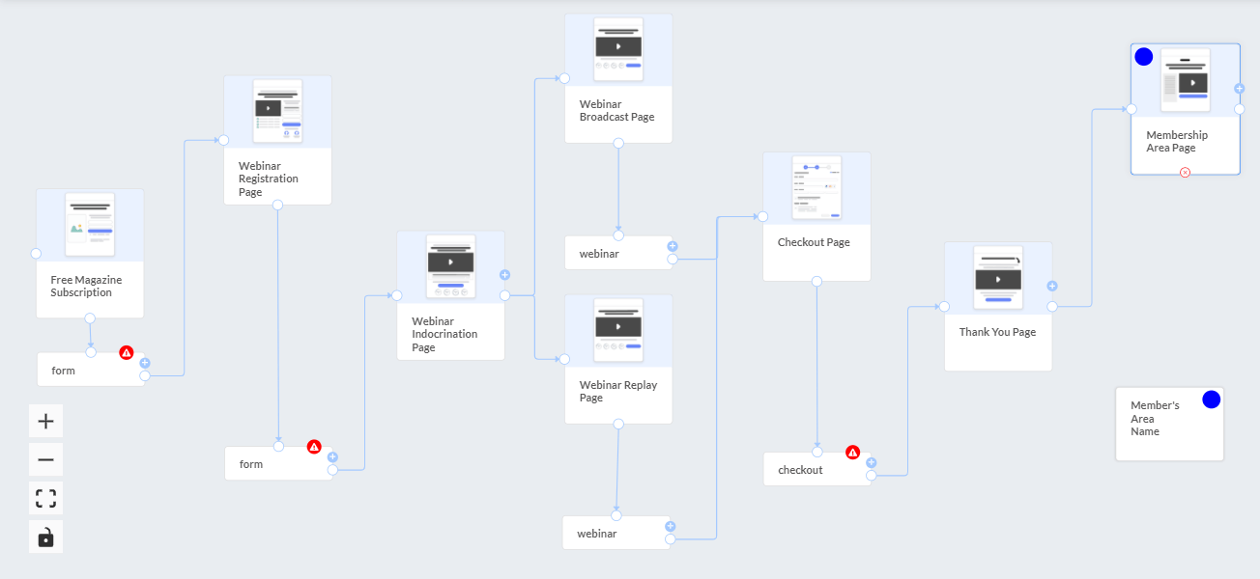Click blue circle on Member's Area Name

click(1211, 400)
